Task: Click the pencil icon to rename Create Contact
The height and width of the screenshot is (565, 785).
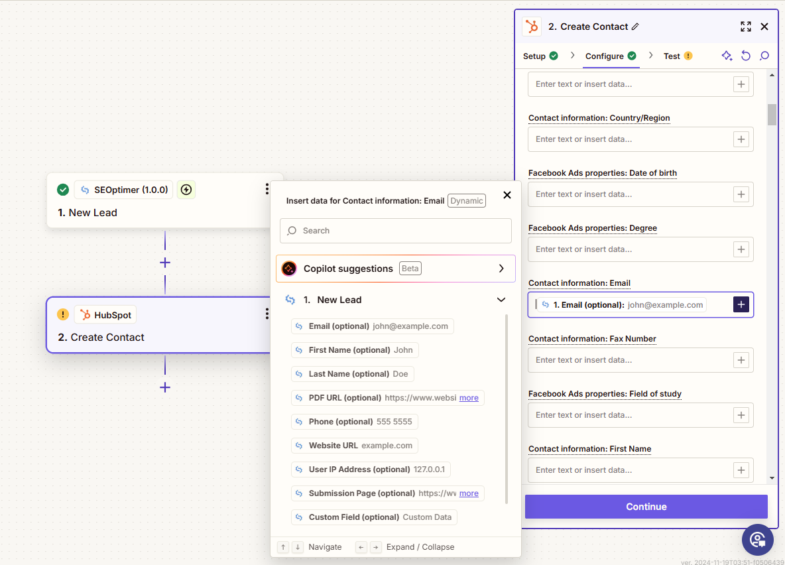Action: pyautogui.click(x=635, y=27)
